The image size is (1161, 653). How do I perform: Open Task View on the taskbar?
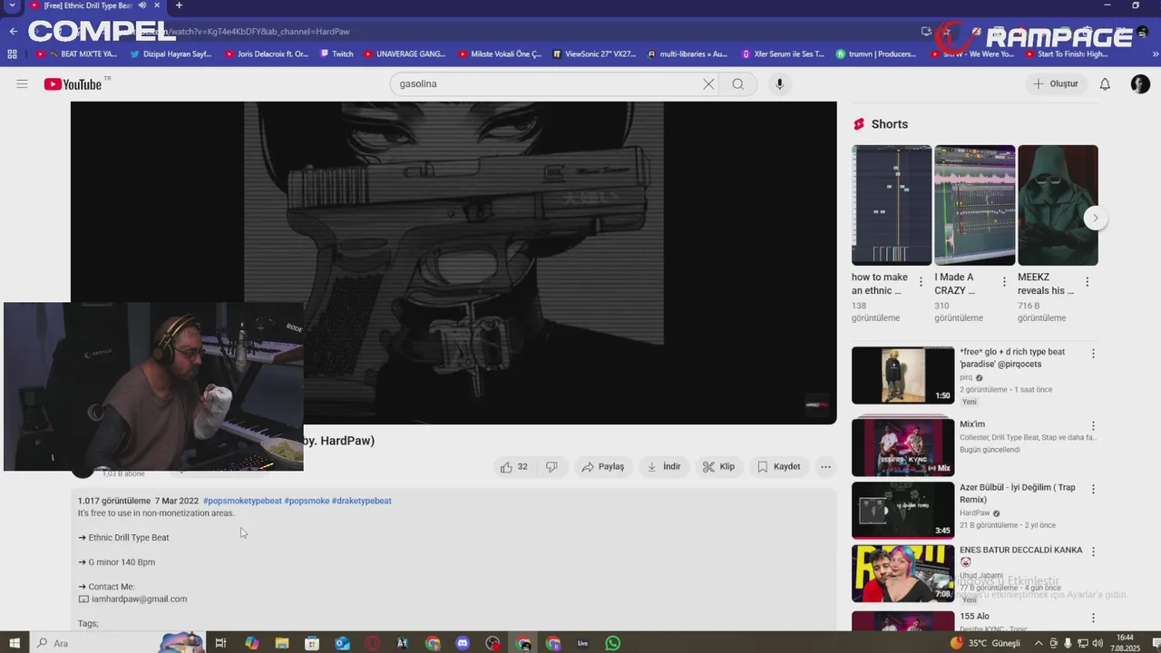tap(220, 643)
